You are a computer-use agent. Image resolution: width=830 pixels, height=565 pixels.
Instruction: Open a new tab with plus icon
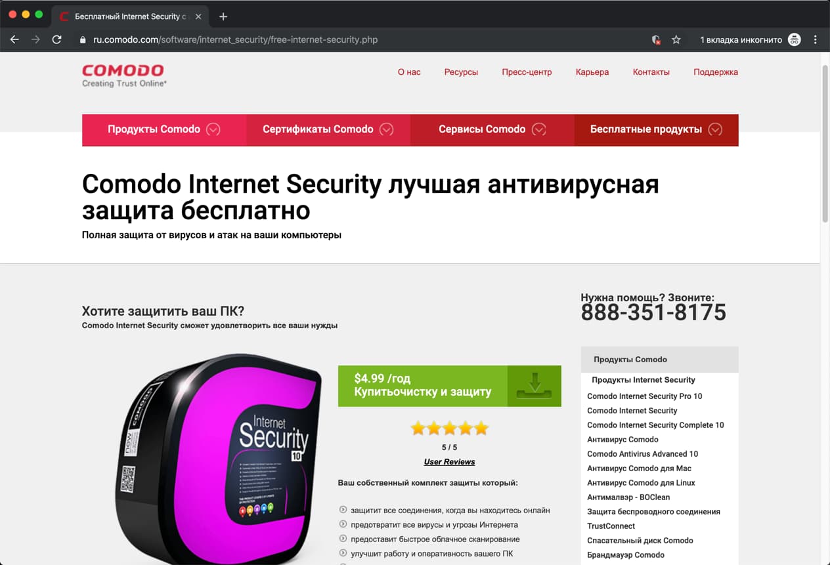223,16
